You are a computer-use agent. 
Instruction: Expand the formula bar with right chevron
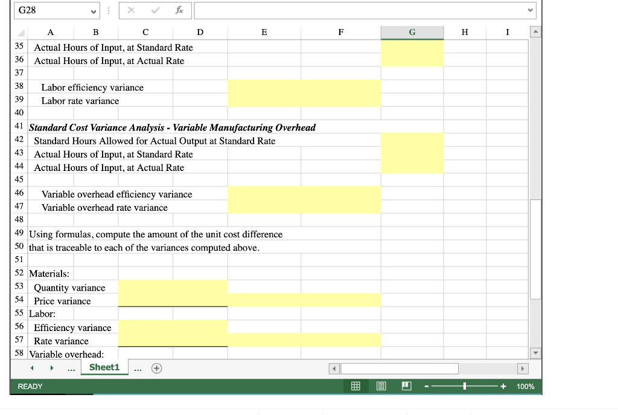(x=529, y=10)
